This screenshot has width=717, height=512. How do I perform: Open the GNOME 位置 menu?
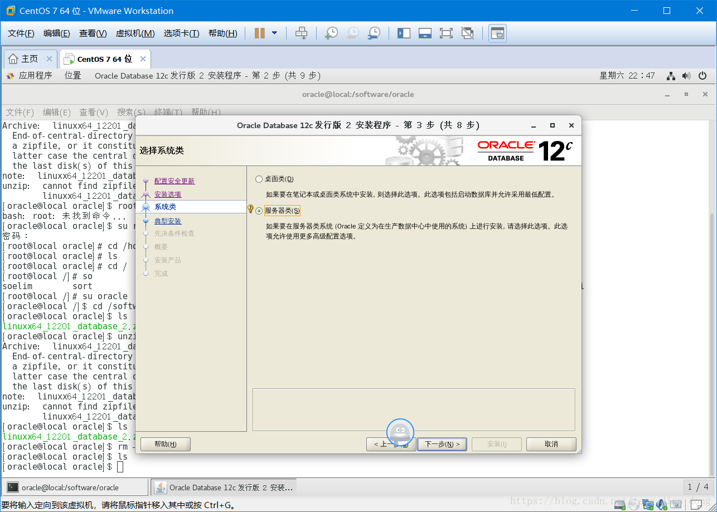click(x=72, y=76)
